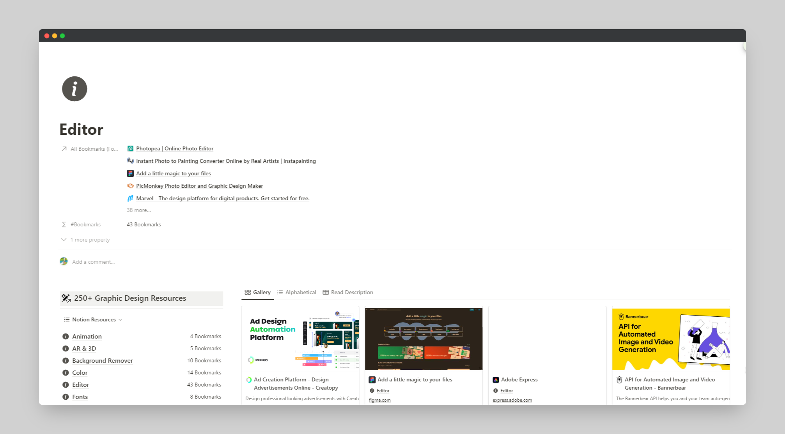Switch to the Alphabetical view tab

click(297, 292)
